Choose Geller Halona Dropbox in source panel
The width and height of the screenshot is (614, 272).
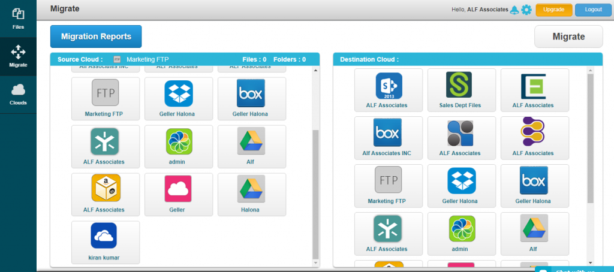click(x=179, y=99)
